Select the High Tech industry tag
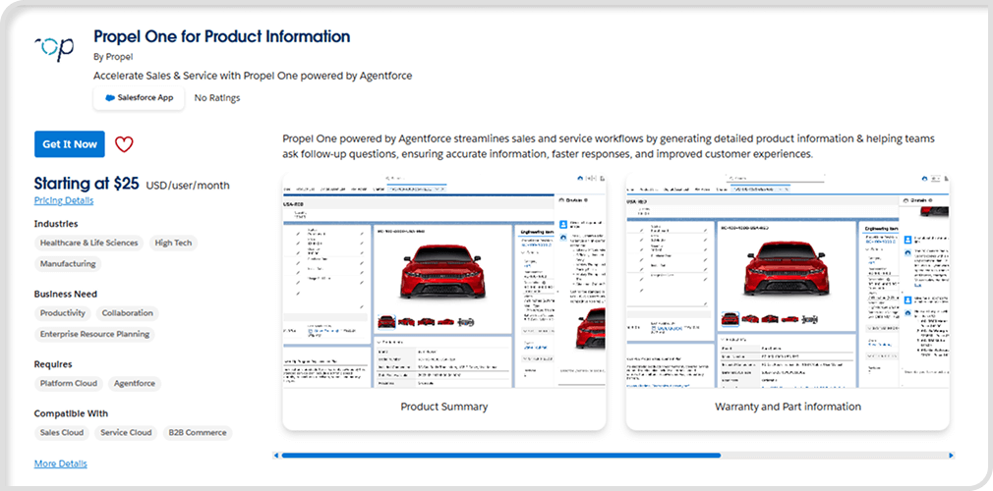The height and width of the screenshot is (491, 993). (x=173, y=243)
